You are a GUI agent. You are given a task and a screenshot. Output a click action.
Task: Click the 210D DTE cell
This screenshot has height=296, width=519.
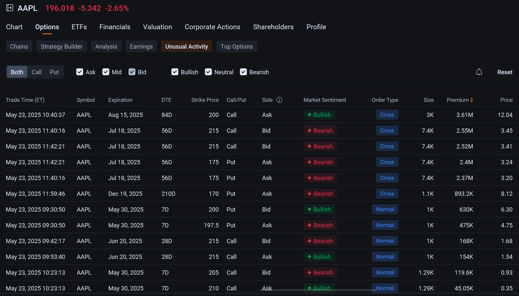168,194
